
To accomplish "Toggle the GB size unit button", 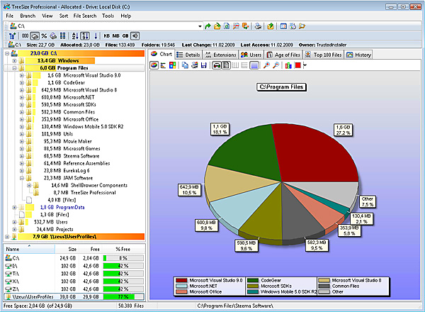I will [125, 36].
